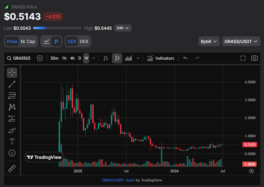Expand more chart style options
The height and width of the screenshot is (187, 264).
tap(138, 58)
